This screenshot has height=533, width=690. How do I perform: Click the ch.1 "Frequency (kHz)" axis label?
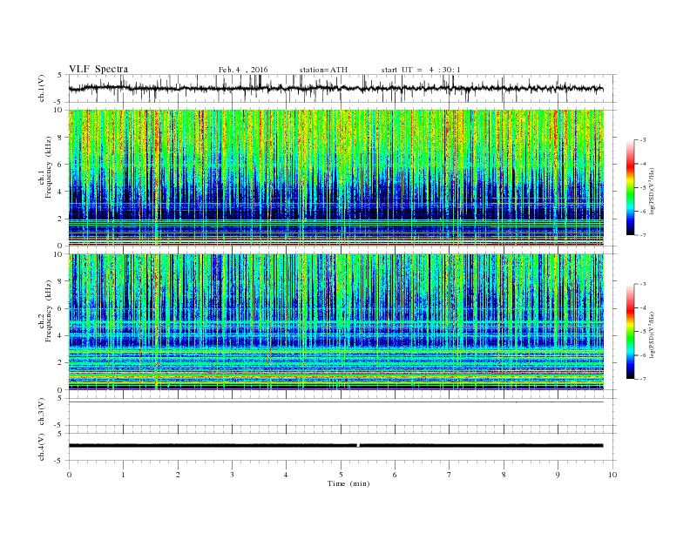(49, 167)
